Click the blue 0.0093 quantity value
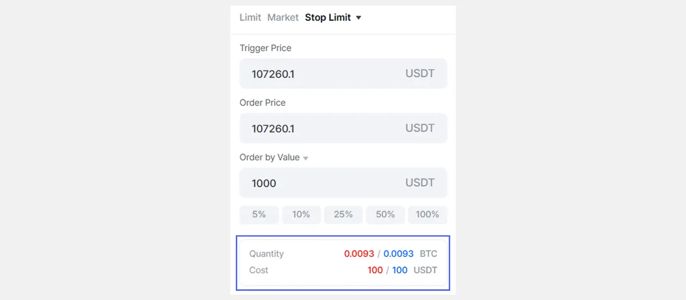The width and height of the screenshot is (686, 300). click(398, 254)
